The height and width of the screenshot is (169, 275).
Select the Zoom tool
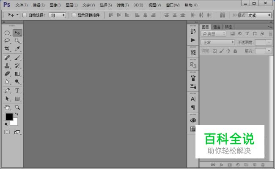[17, 107]
